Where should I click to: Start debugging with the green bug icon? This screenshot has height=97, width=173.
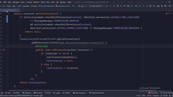tap(118, 6)
